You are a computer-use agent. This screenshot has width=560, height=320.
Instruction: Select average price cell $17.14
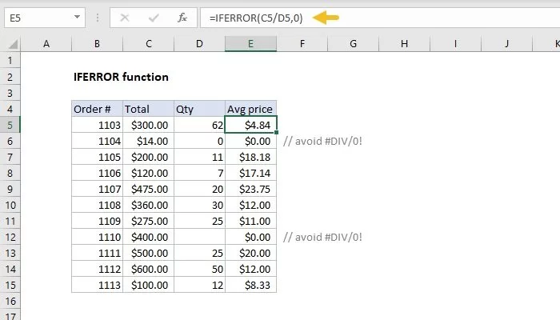point(250,174)
